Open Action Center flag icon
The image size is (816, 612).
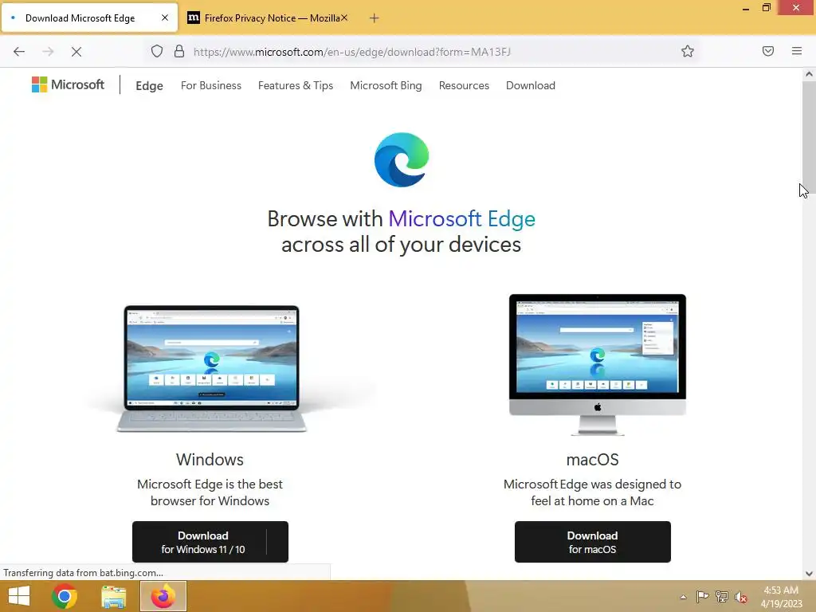pyautogui.click(x=703, y=597)
